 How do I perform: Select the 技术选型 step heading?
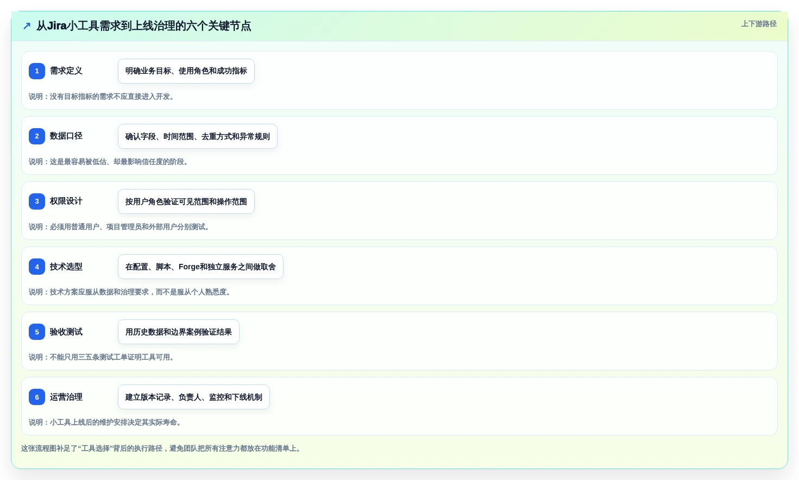[66, 267]
